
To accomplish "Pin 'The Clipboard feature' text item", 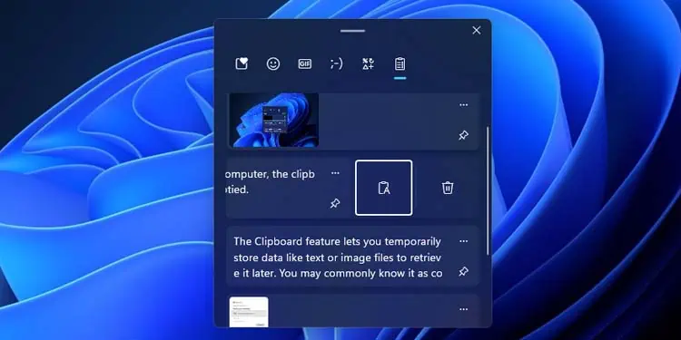I will (x=464, y=271).
